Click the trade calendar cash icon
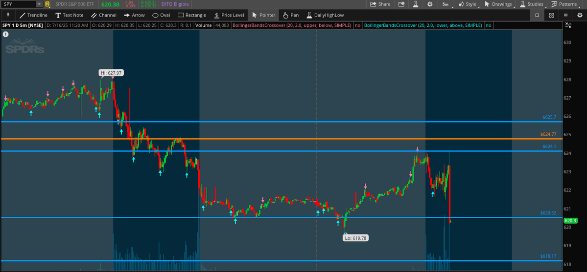 point(401,4)
